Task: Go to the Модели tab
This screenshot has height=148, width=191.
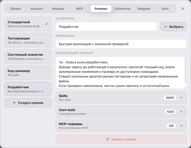Action: [58, 9]
